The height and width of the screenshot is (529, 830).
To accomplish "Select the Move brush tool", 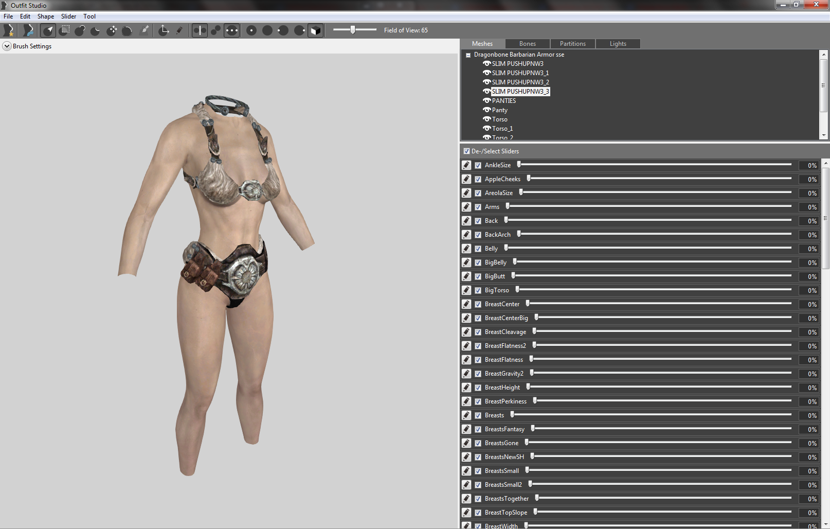I will coord(112,30).
